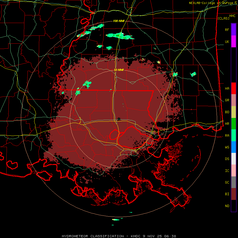The image size is (238, 238).
Task: Click the IC light pink legend swatch
Action: point(234,171)
